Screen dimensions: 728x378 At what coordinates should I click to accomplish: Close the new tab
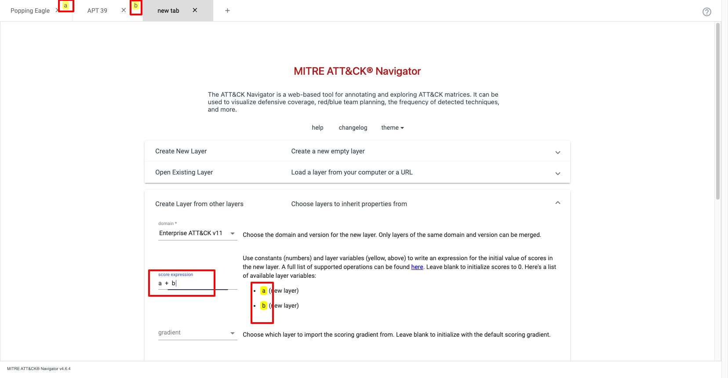[x=195, y=10]
